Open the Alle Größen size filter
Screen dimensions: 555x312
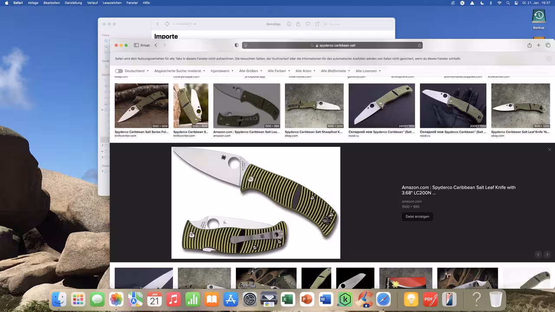point(251,71)
